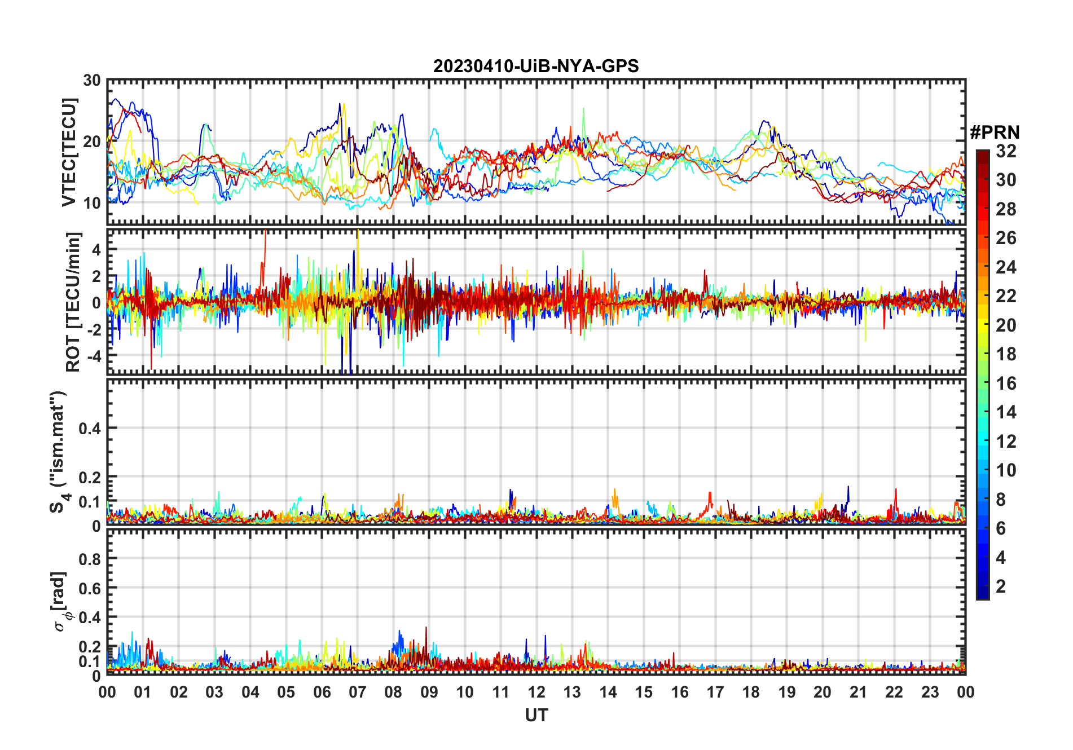Click x-axis hour label 07

(x=358, y=692)
